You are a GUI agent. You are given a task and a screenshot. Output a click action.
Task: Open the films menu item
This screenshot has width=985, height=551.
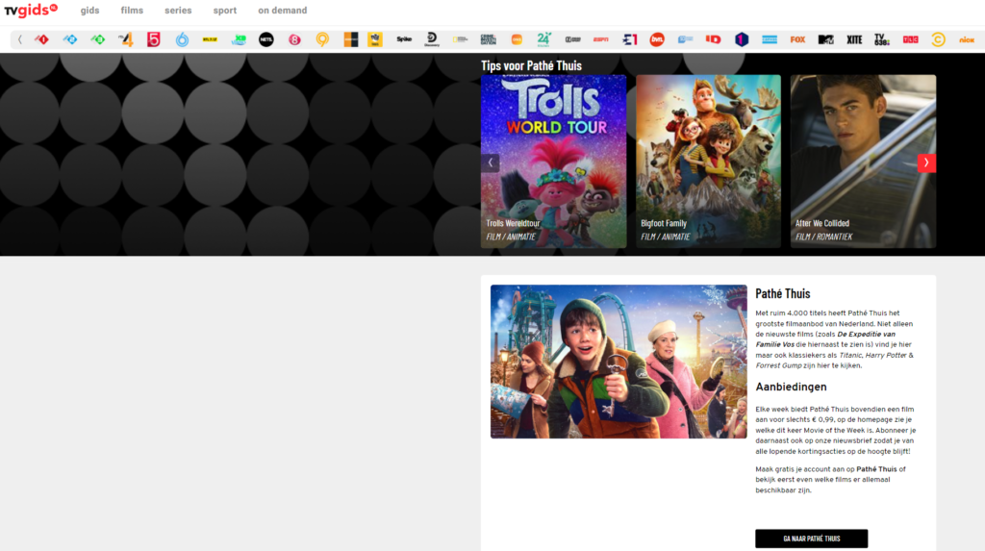click(132, 10)
